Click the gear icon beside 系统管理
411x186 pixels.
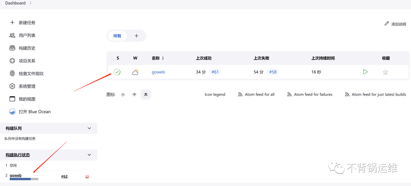pos(12,86)
